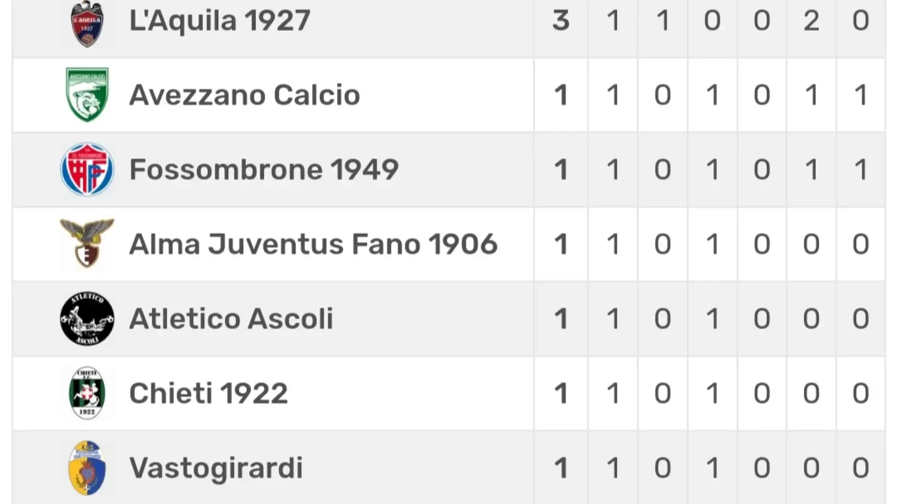This screenshot has width=897, height=504.
Task: Open the Fossombrone 1949 team link
Action: 264,169
